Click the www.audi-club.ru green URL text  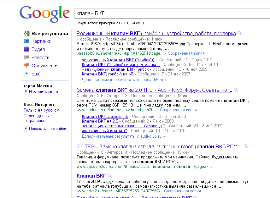(x=116, y=110)
